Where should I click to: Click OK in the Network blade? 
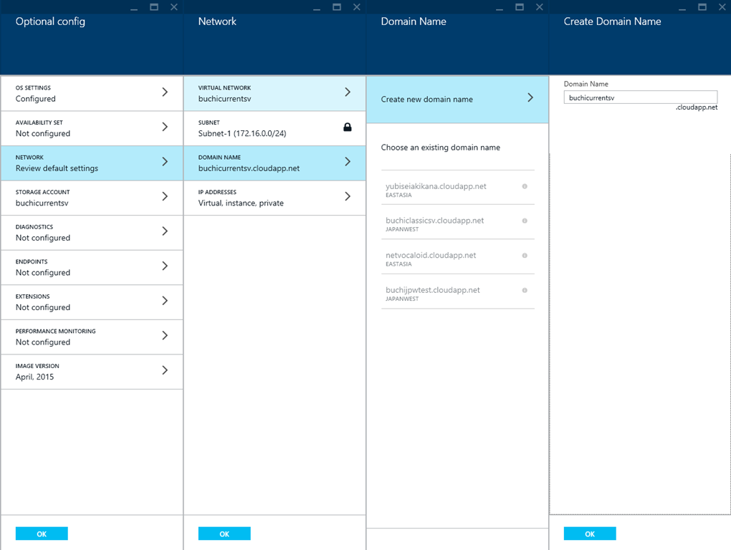point(224,534)
